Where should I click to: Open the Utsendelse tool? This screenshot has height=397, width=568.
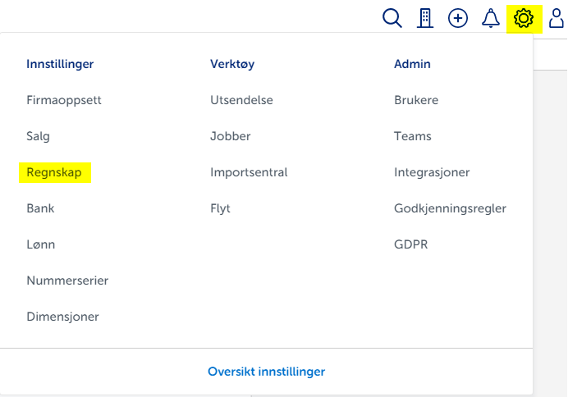(x=241, y=100)
